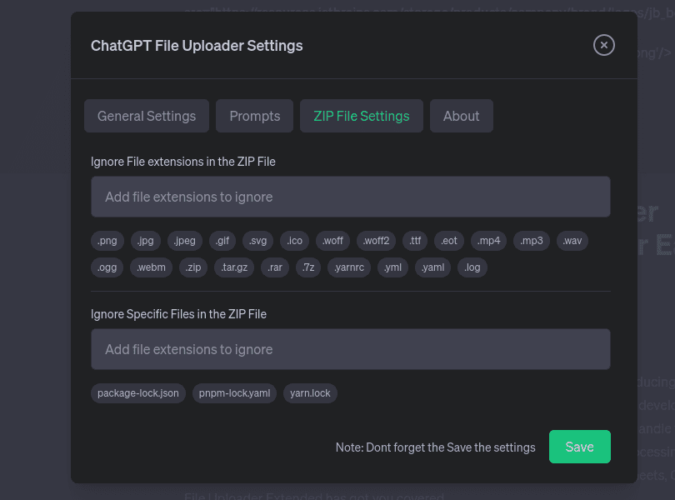
Task: Select the .svg extension chip
Action: click(258, 241)
